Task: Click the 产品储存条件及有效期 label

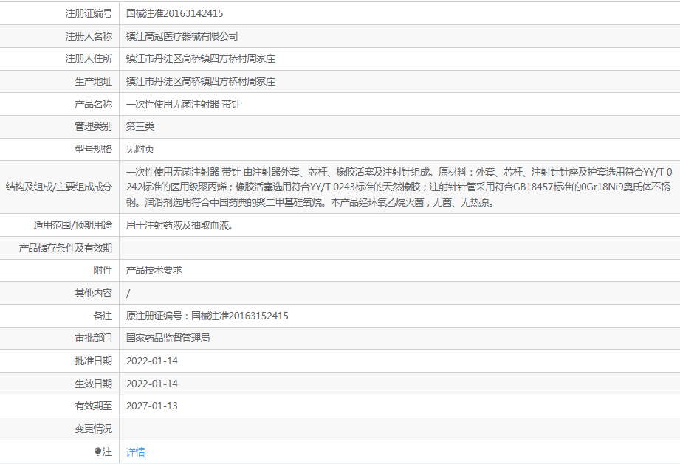Action: pos(65,248)
